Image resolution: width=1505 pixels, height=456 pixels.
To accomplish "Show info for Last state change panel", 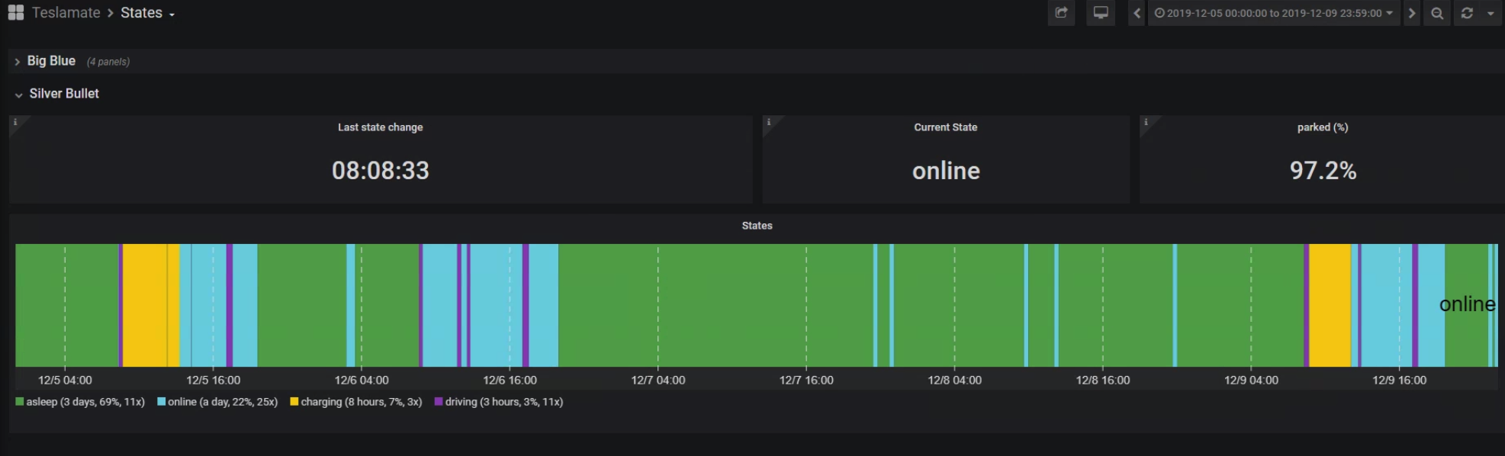I will point(15,122).
